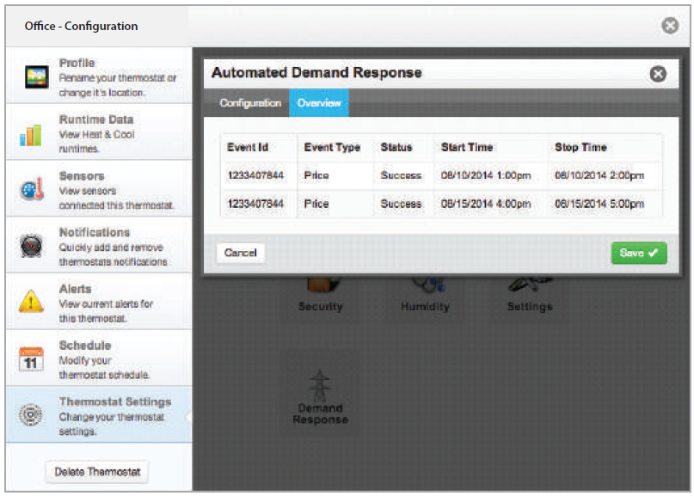Click the Schedule calendar icon
The height and width of the screenshot is (496, 694).
(x=31, y=358)
